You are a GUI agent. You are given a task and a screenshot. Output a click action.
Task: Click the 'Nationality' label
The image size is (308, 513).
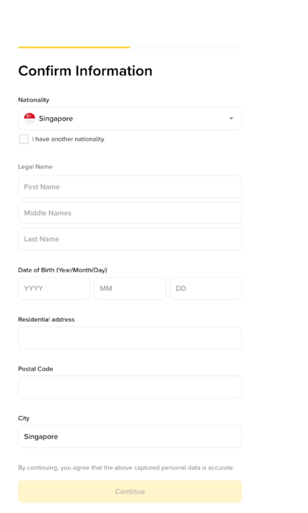[x=34, y=100]
